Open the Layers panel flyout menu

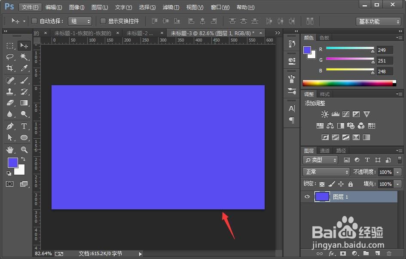tap(399, 150)
